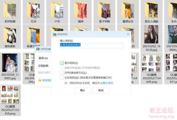The width and height of the screenshot is (177, 120).
Task: Click the lock icon beside 添加密码
Action: coord(40,80)
